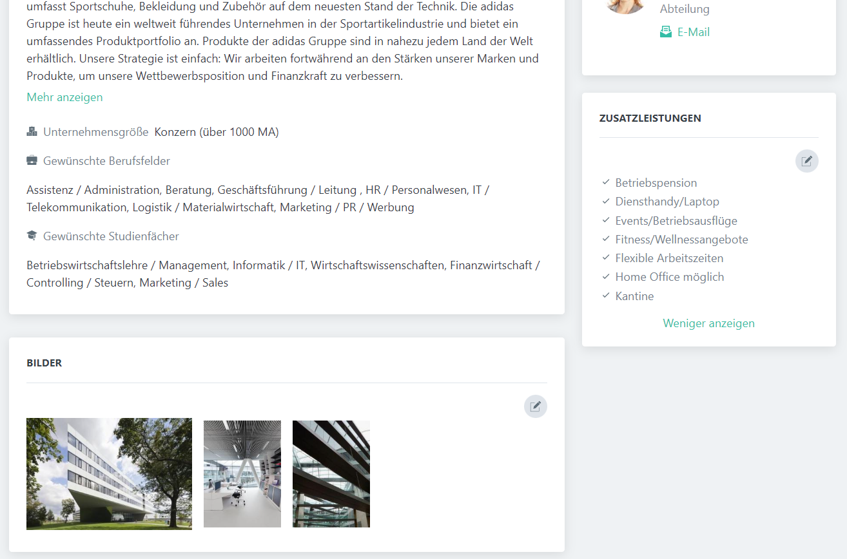Click the edit pencil icon in Bilder section

point(535,406)
